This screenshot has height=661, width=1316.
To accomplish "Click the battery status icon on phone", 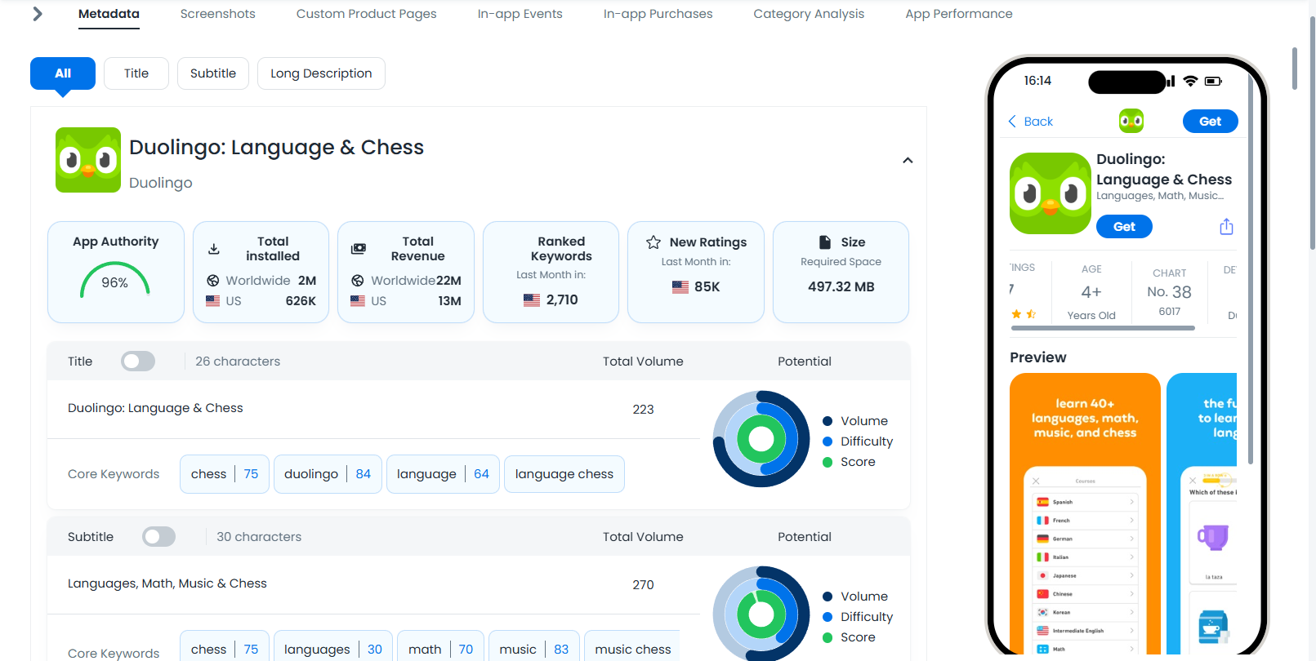I will (1213, 81).
